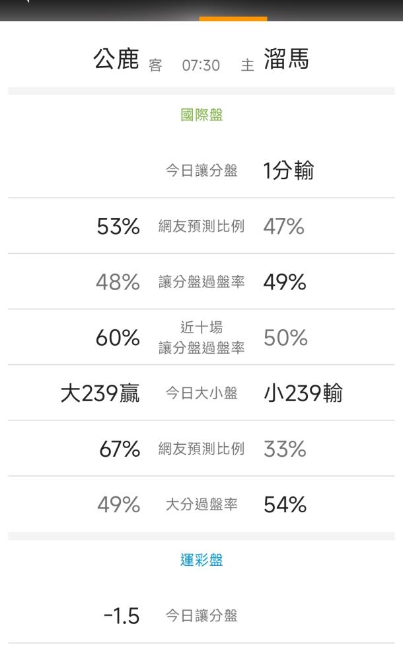
Task: Click the 47% fan prediction for 溜馬
Action: click(x=284, y=227)
